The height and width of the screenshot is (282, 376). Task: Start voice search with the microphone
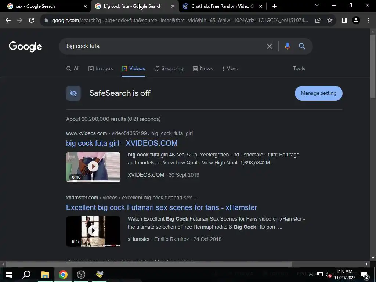[x=287, y=46]
